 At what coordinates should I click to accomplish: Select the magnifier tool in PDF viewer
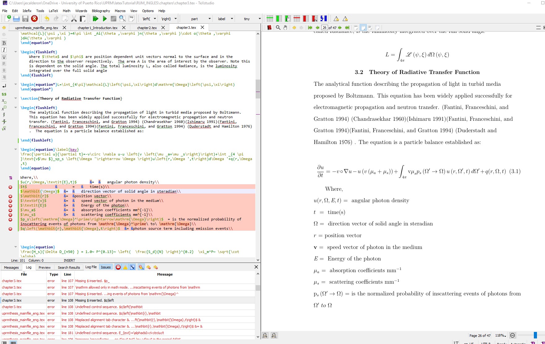pos(278,28)
